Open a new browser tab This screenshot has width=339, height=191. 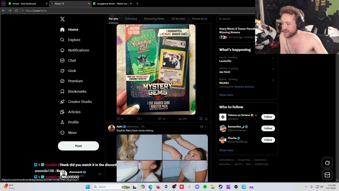(x=137, y=4)
